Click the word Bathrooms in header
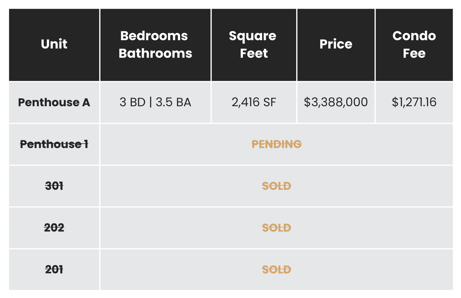Screen dimensions: 461x298 [x=155, y=53]
